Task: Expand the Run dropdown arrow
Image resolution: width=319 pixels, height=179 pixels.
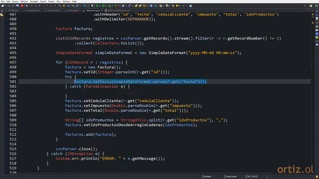Action: [106, 5]
